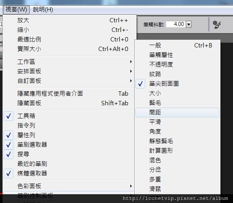Uncheck 筆尖剖面圖 in the submenu
The height and width of the screenshot is (203, 233).
click(x=177, y=84)
